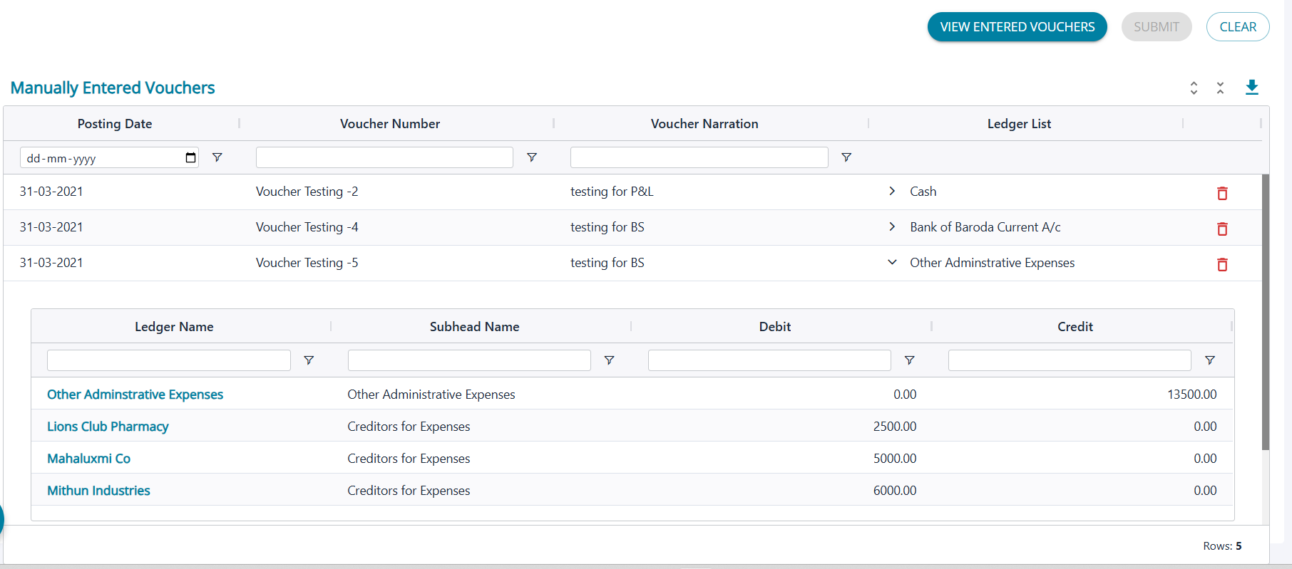This screenshot has width=1292, height=569.
Task: Click the View Entered Vouchers button
Action: tap(1017, 27)
